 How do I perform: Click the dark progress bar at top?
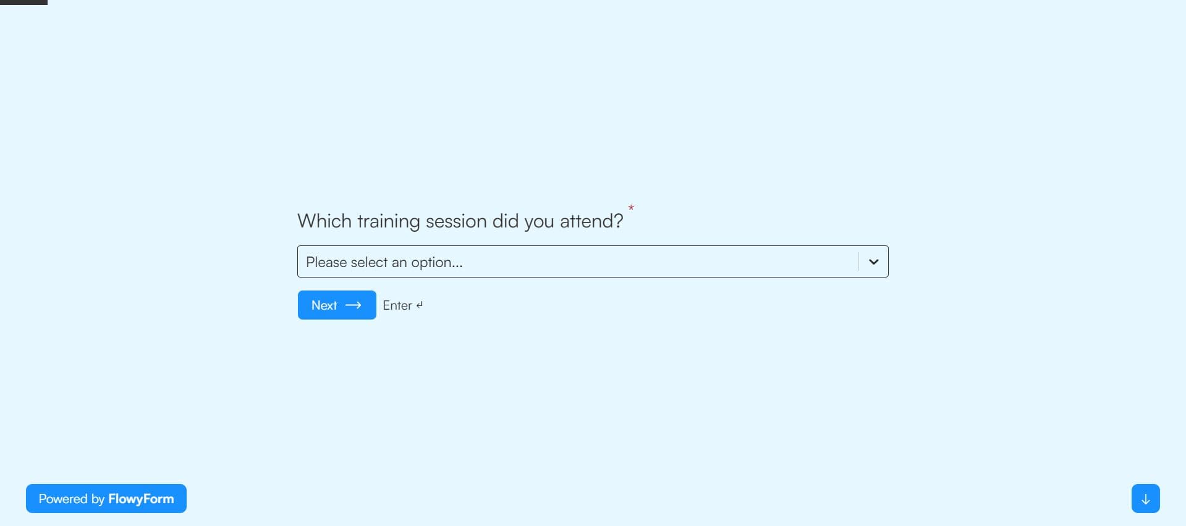coord(23,2)
